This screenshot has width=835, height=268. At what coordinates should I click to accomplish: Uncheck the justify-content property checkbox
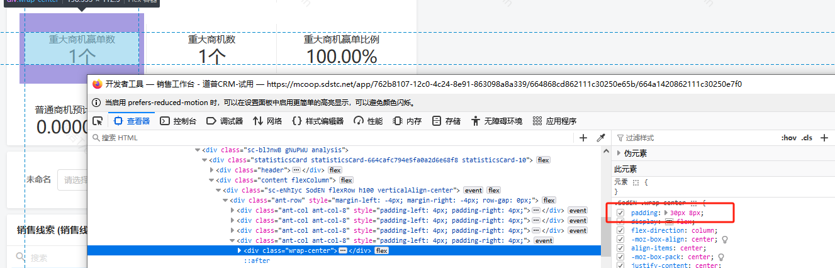coord(620,265)
